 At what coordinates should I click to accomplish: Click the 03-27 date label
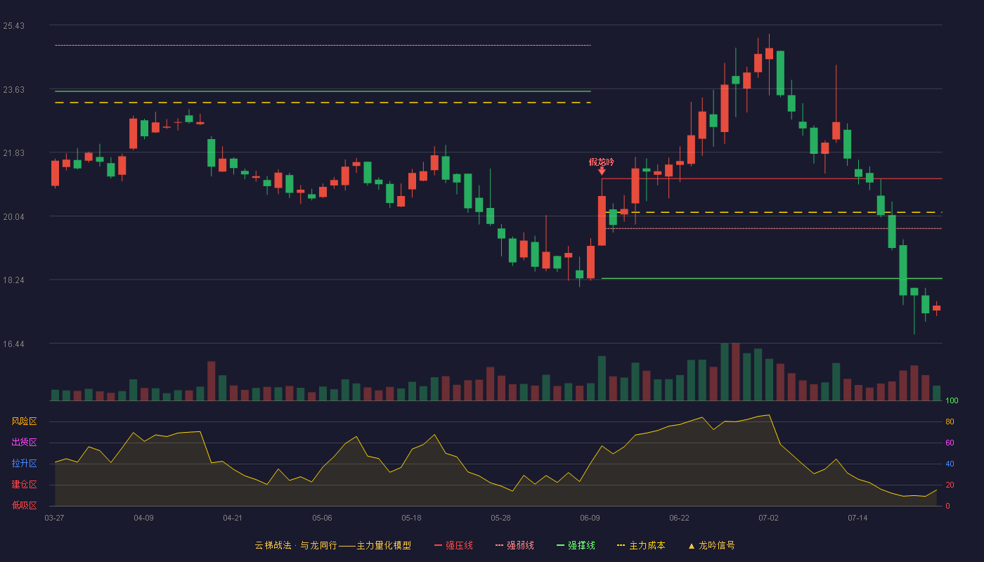54,518
